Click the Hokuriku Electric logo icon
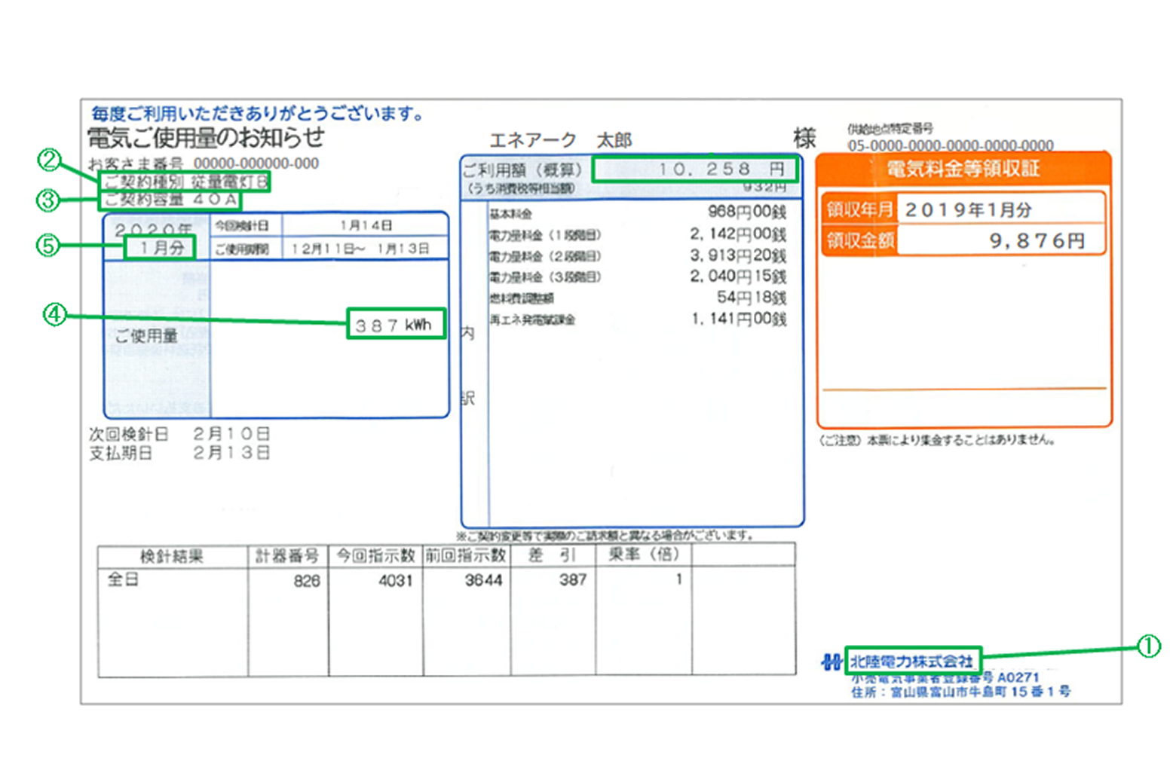This screenshot has width=1173, height=776. [831, 662]
